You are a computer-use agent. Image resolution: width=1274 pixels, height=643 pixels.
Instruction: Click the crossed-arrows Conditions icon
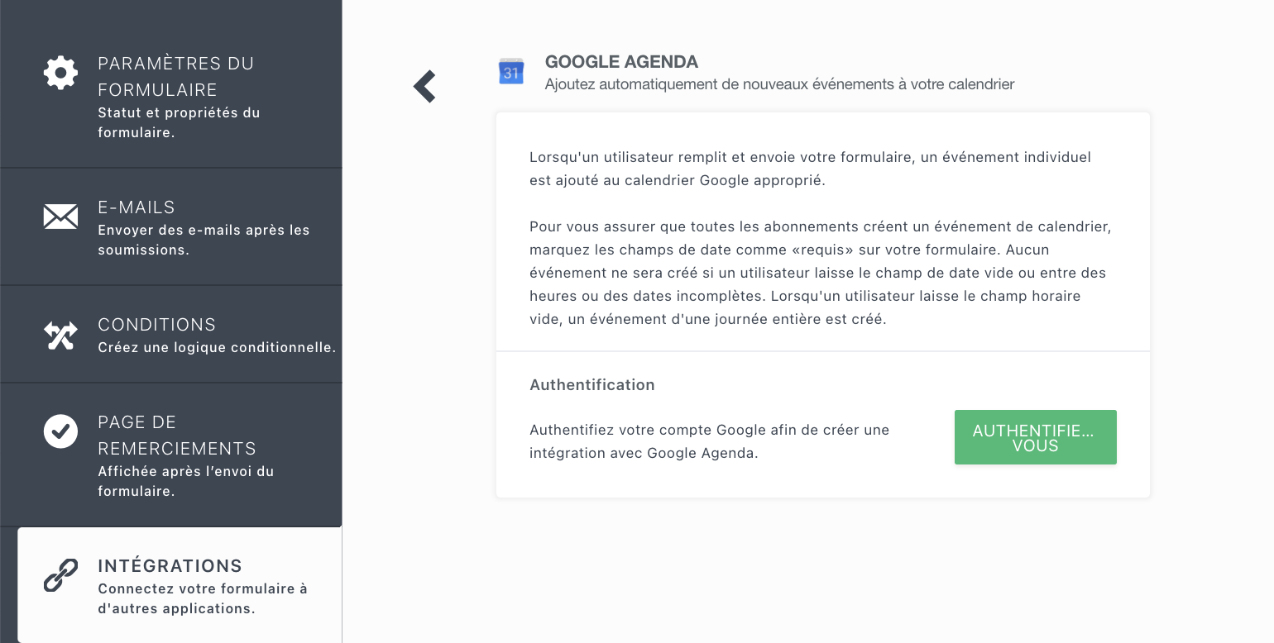[60, 335]
